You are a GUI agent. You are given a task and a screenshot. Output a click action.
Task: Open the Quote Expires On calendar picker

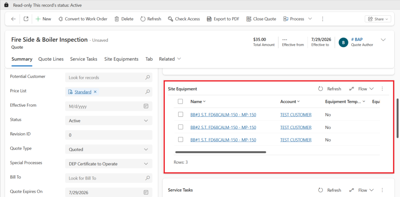(146, 192)
